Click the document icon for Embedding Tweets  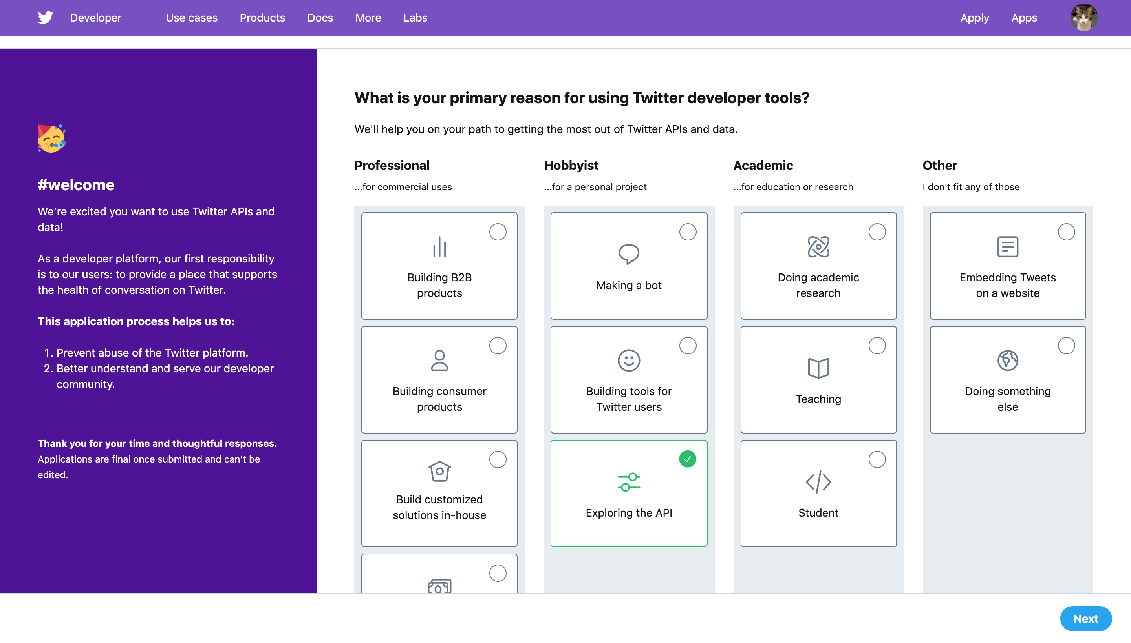pos(1008,247)
